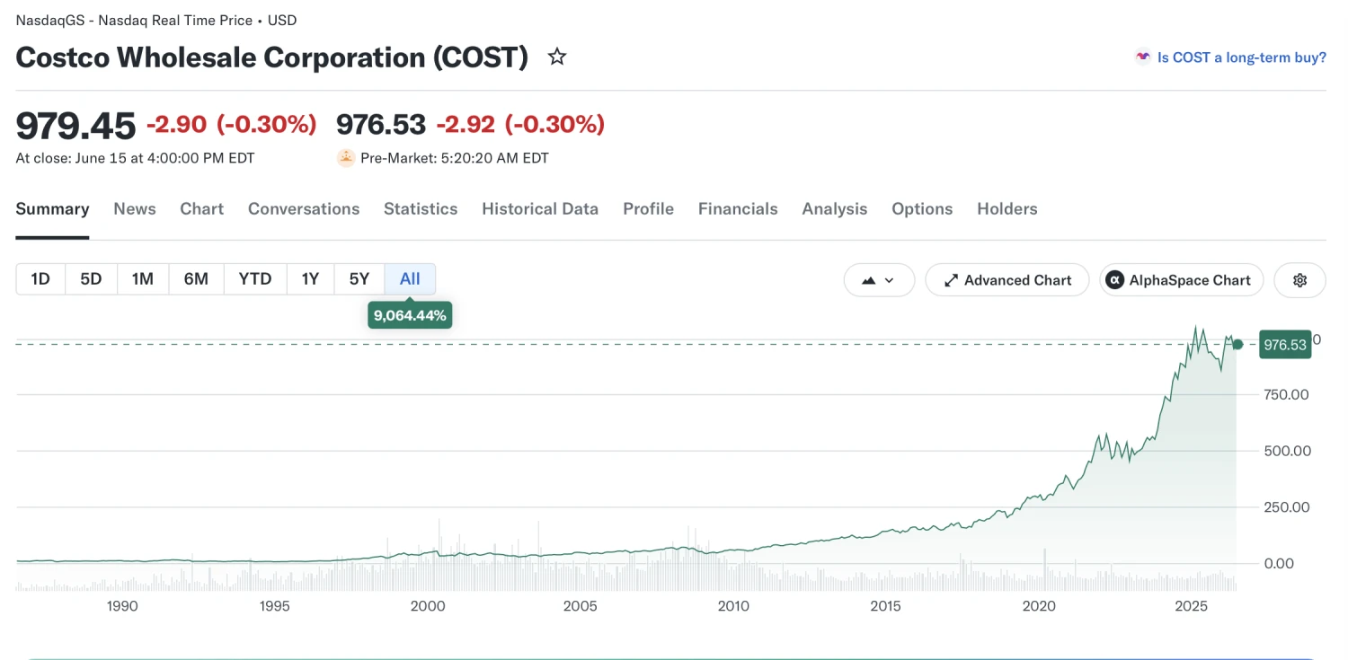The width and height of the screenshot is (1348, 660).
Task: Select the 1D time range
Action: 40,279
